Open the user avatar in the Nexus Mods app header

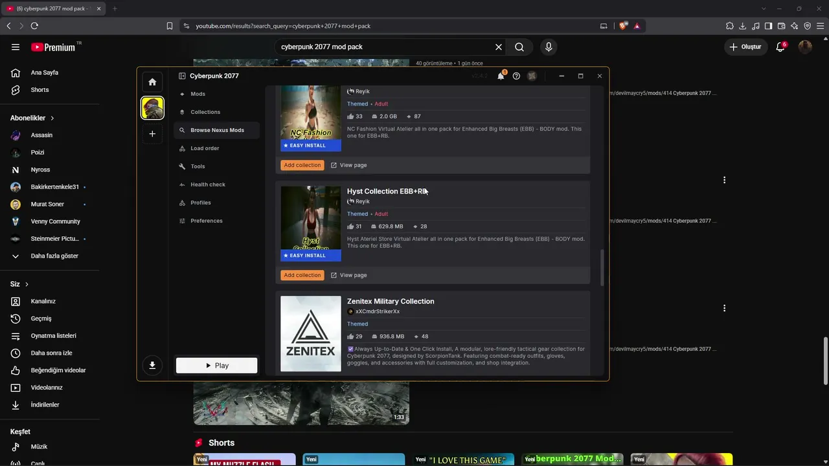(x=532, y=76)
